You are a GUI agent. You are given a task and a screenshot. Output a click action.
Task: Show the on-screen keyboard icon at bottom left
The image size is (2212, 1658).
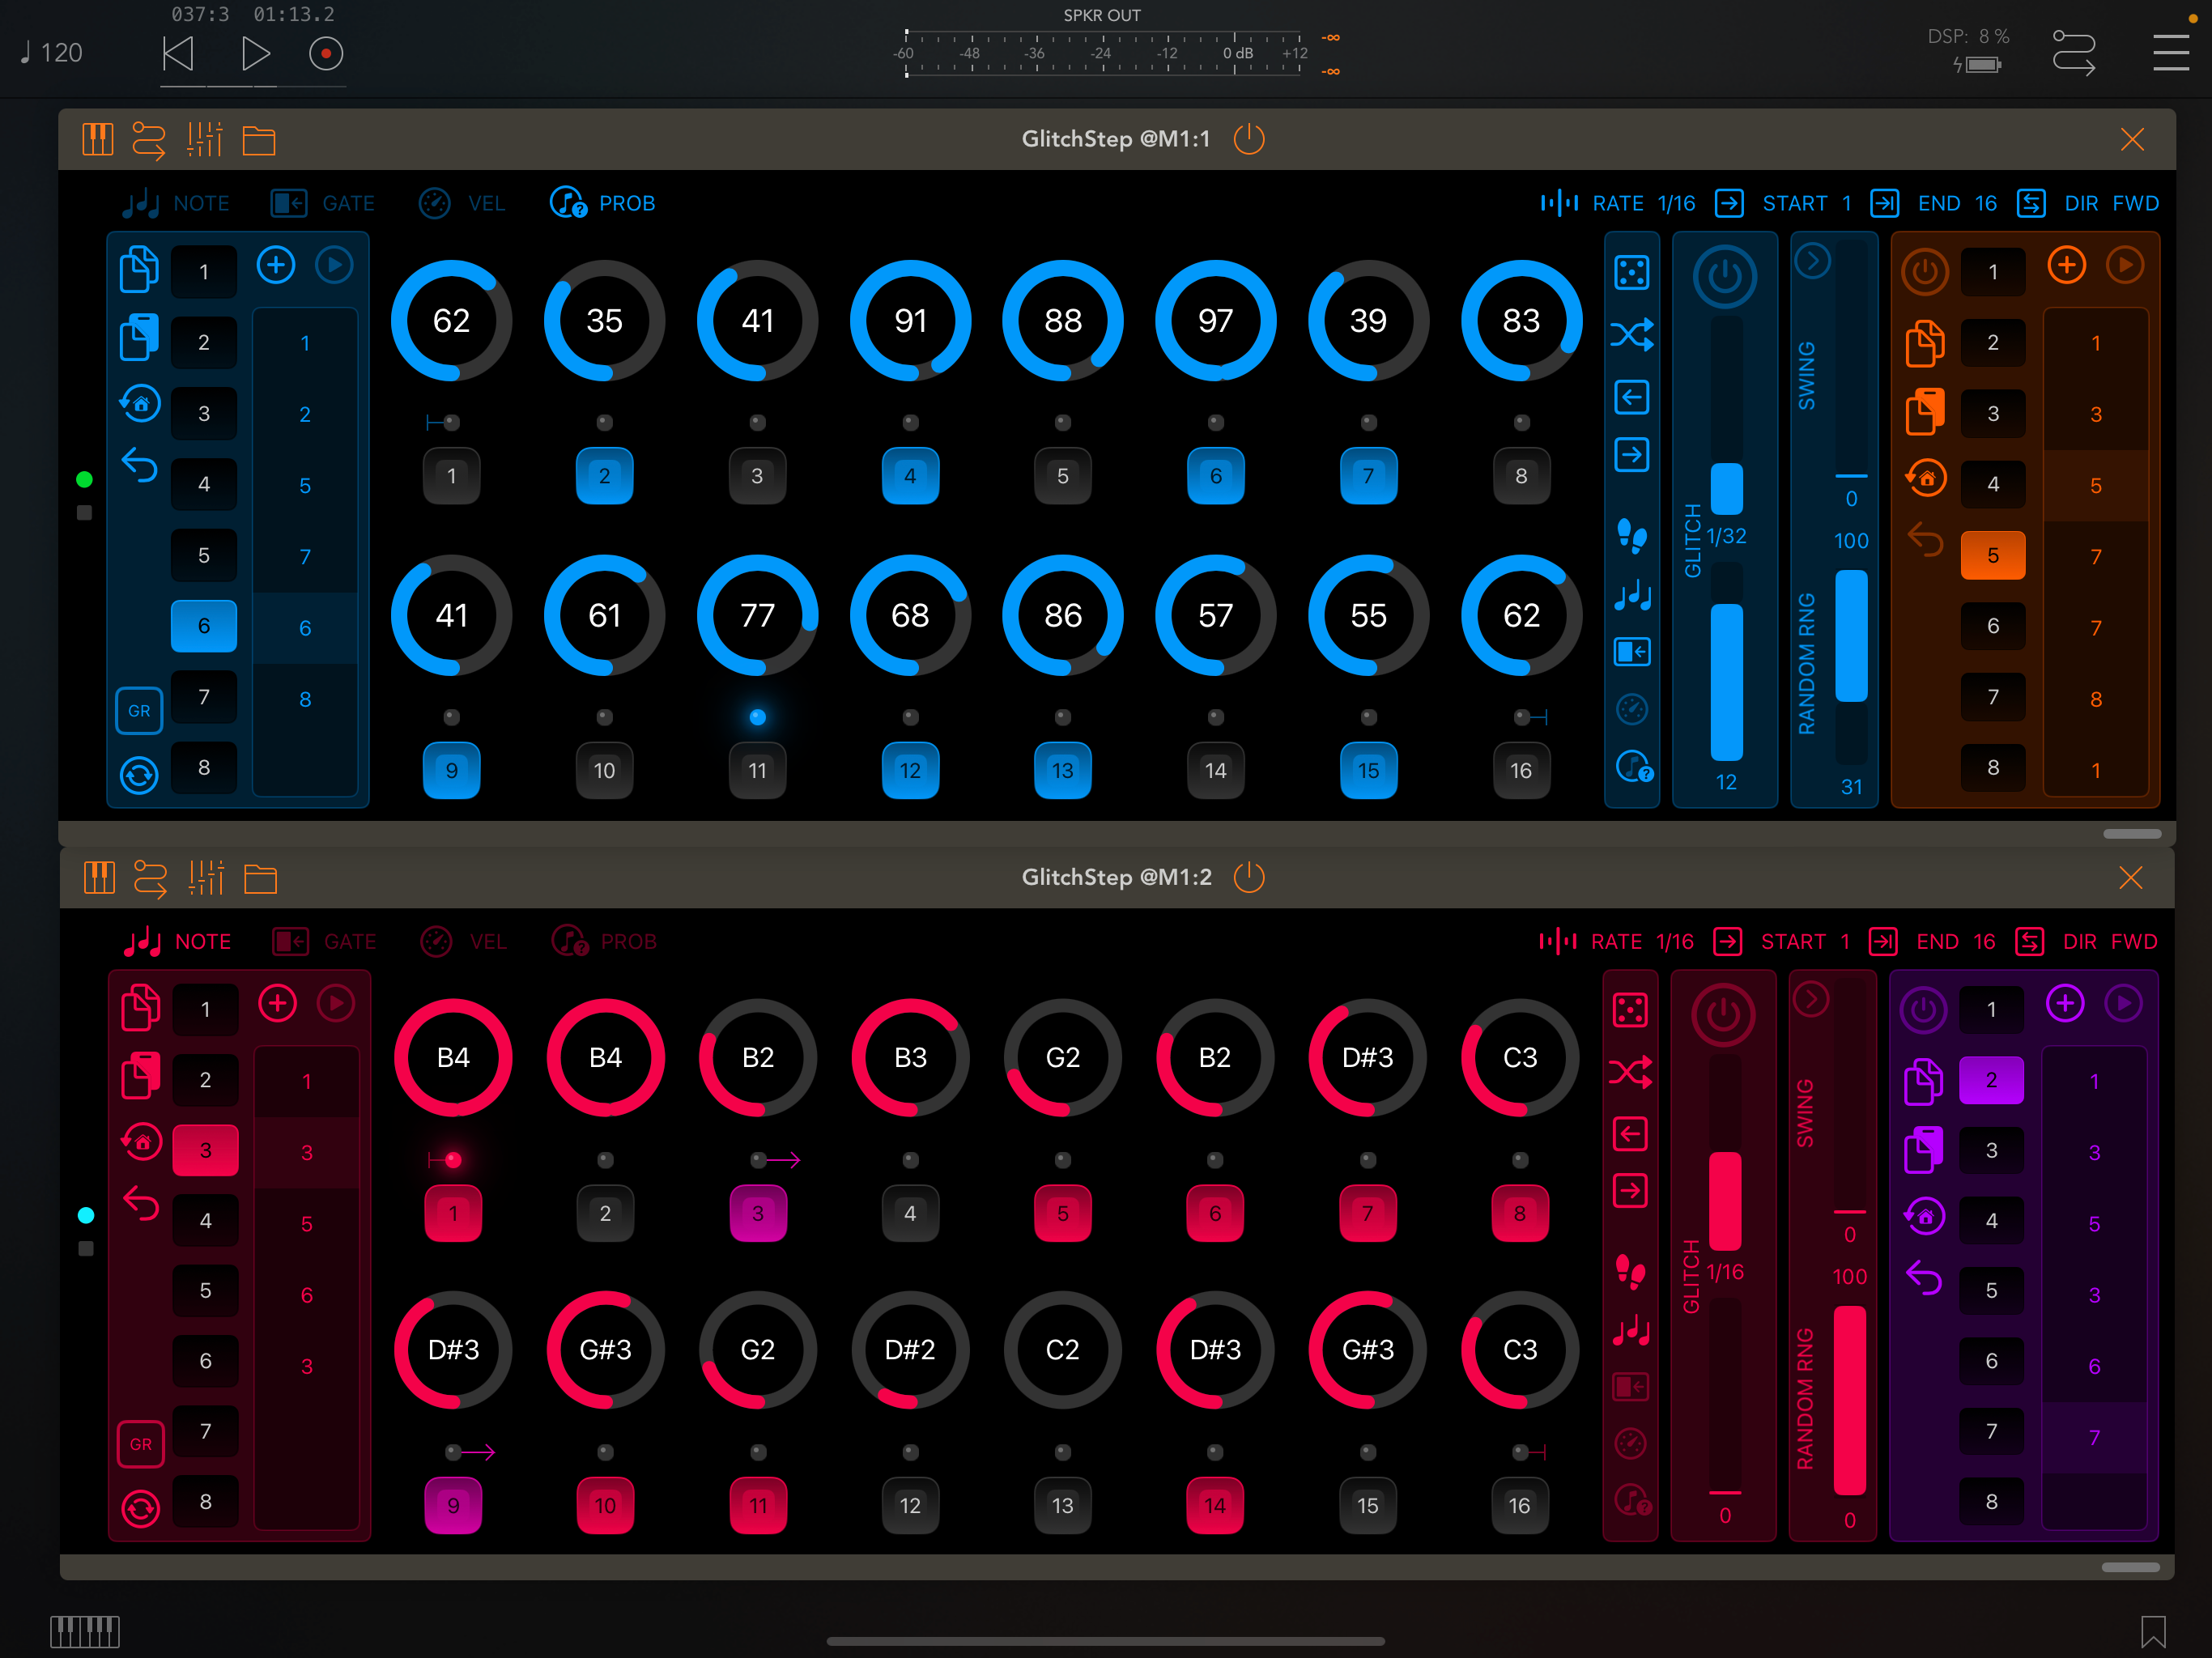85,1631
